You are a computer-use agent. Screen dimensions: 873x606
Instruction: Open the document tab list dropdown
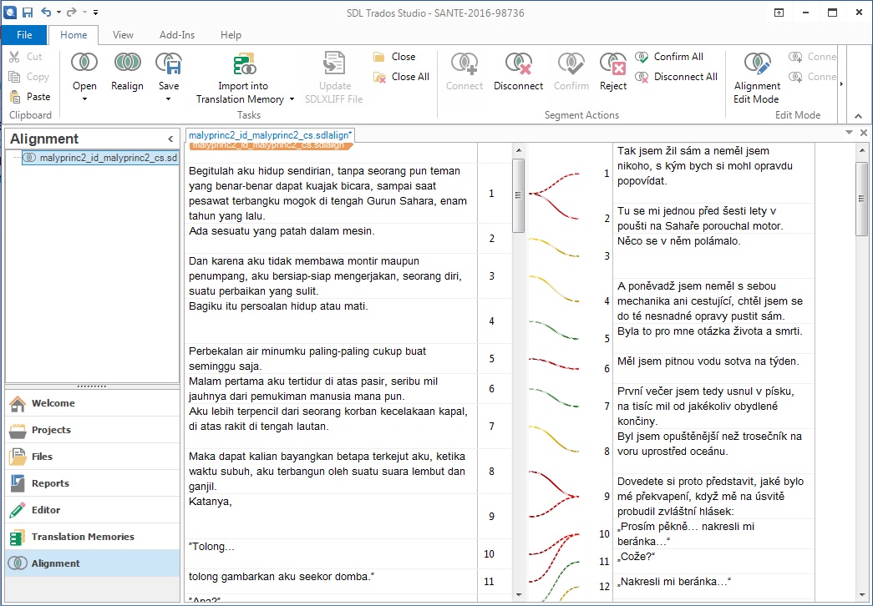coord(849,133)
